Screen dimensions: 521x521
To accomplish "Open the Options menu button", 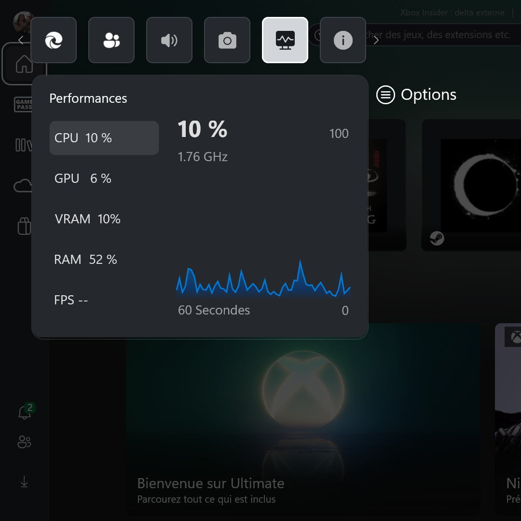I will (x=416, y=95).
